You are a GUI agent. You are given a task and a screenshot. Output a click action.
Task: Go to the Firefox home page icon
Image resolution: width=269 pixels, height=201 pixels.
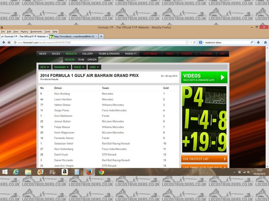coord(265,42)
